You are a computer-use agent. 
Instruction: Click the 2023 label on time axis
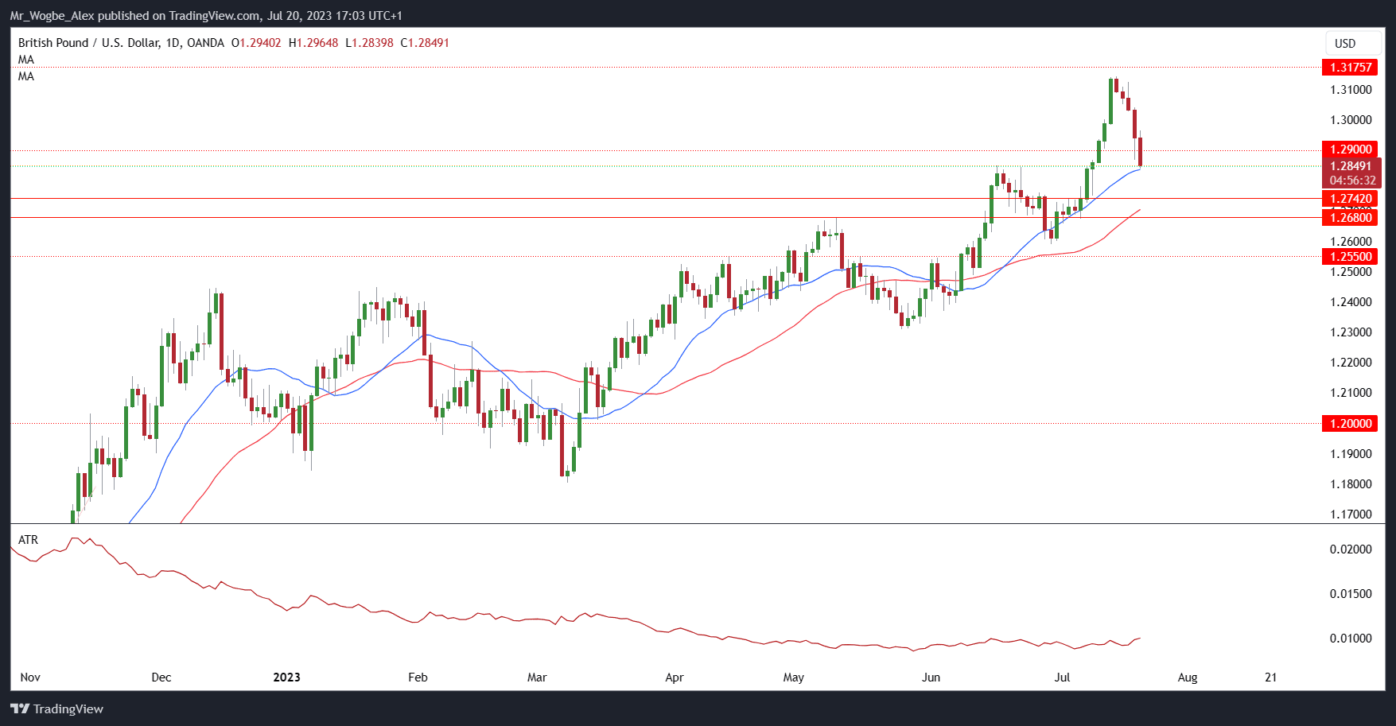287,677
